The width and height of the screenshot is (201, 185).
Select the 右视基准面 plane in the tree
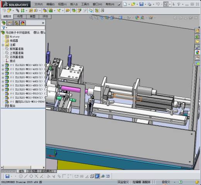[x=17, y=57]
